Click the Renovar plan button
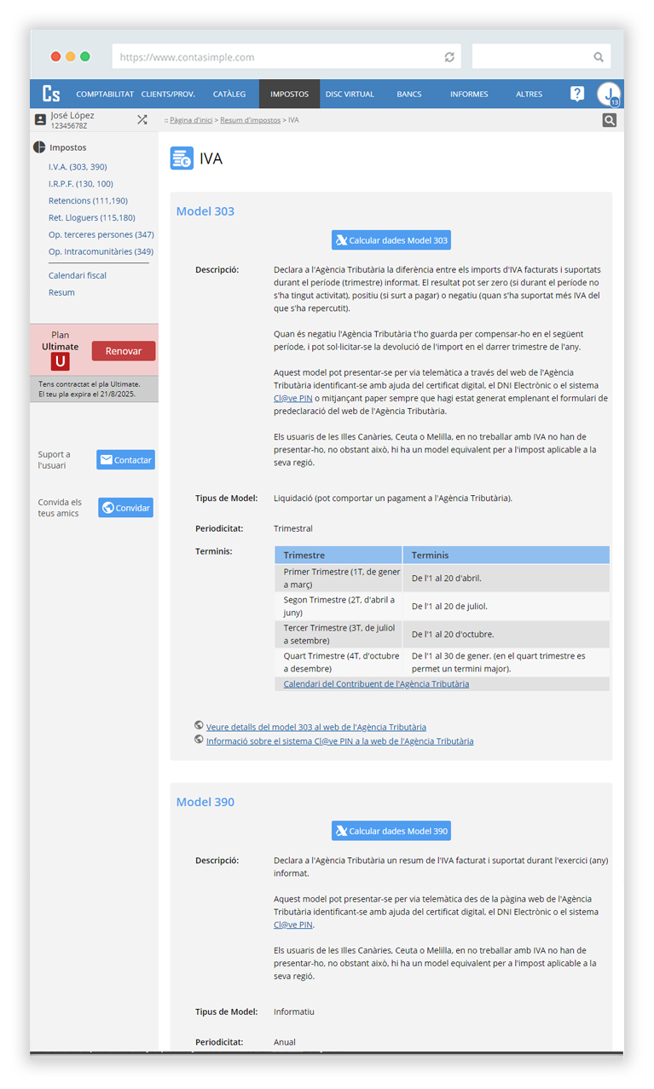The image size is (654, 1089). [x=124, y=351]
